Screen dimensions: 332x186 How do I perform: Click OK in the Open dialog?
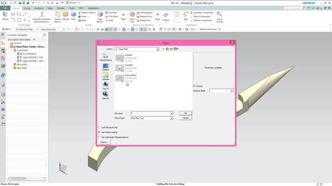point(185,114)
